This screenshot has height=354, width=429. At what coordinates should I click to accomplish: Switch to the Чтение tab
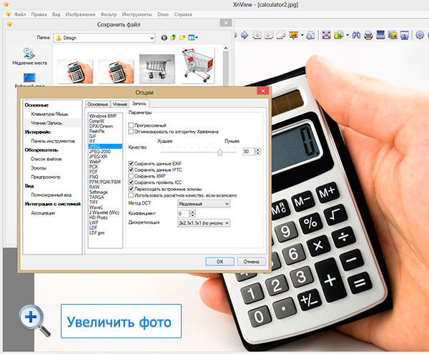pos(120,104)
